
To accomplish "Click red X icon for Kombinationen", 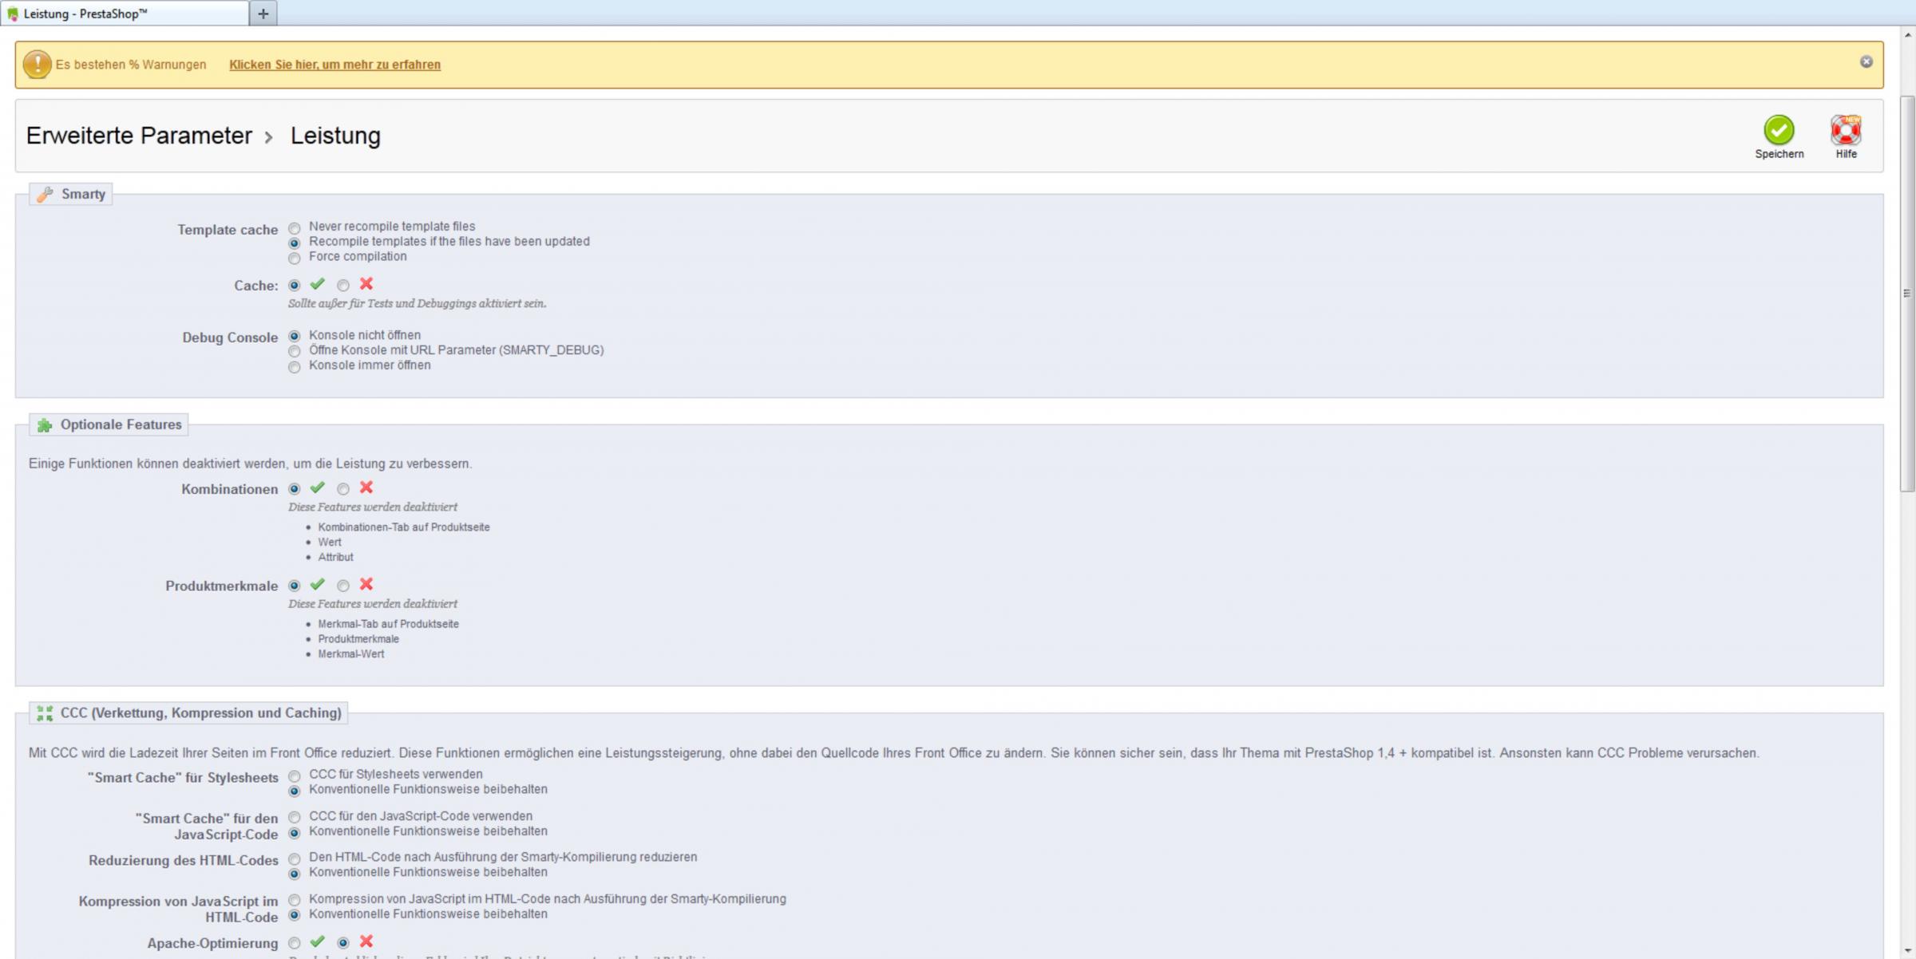I will coord(366,487).
